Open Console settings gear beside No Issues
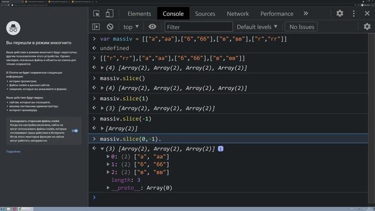This screenshot has width=375, height=211. pyautogui.click(x=367, y=26)
